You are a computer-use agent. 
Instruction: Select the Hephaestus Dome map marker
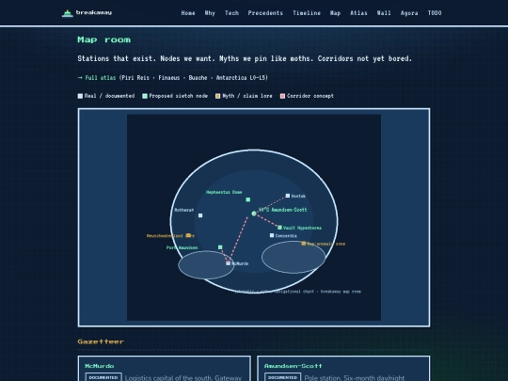[247, 199]
